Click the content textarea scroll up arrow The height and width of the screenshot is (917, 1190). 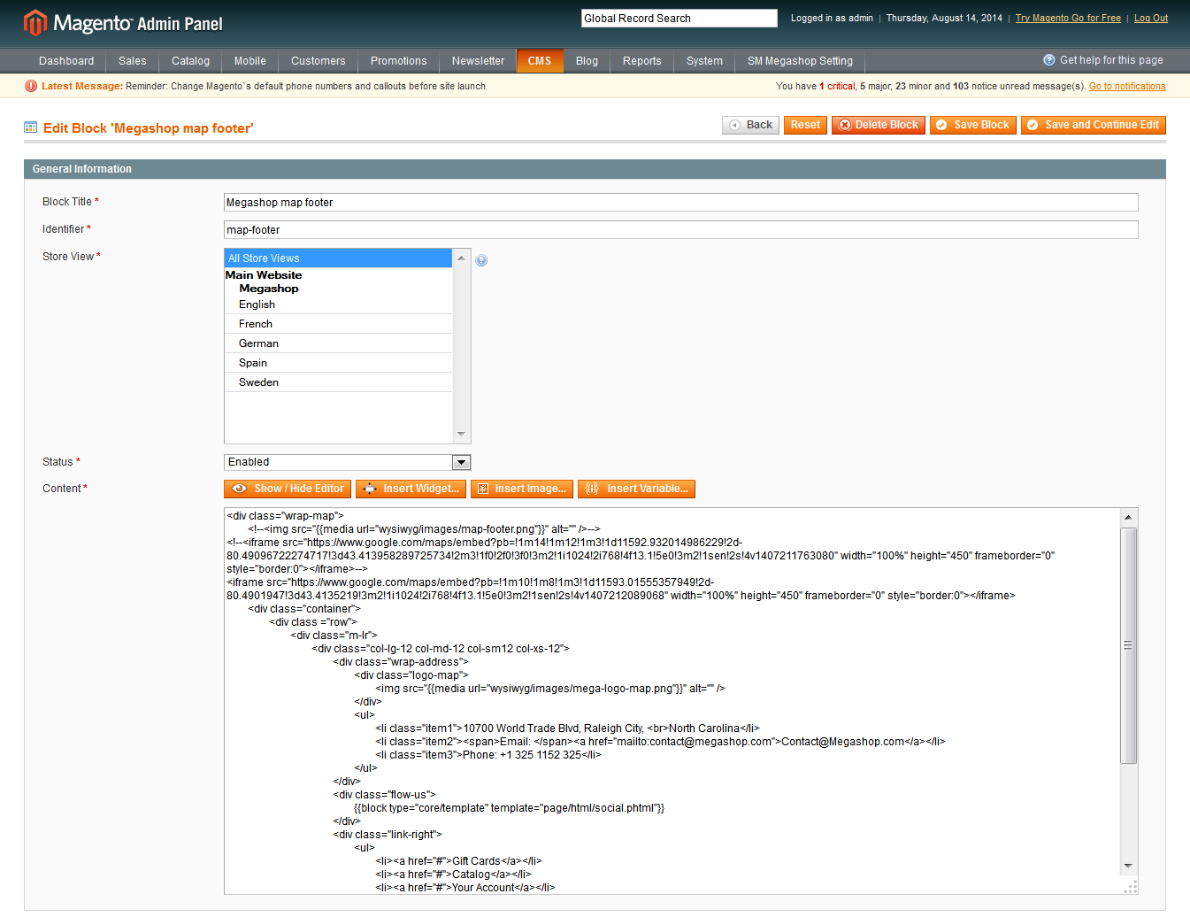tap(1128, 517)
